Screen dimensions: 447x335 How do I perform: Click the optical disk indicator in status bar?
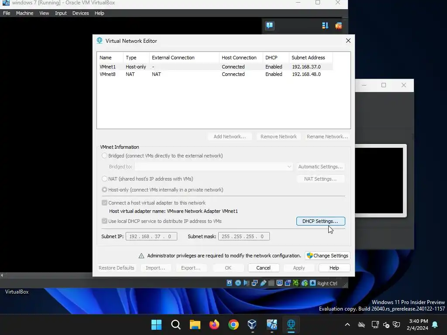[x=238, y=283]
